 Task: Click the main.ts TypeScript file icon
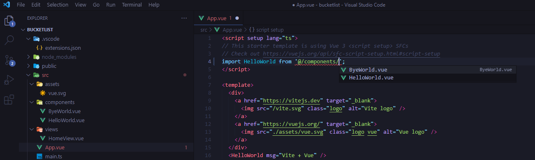[x=39, y=156]
